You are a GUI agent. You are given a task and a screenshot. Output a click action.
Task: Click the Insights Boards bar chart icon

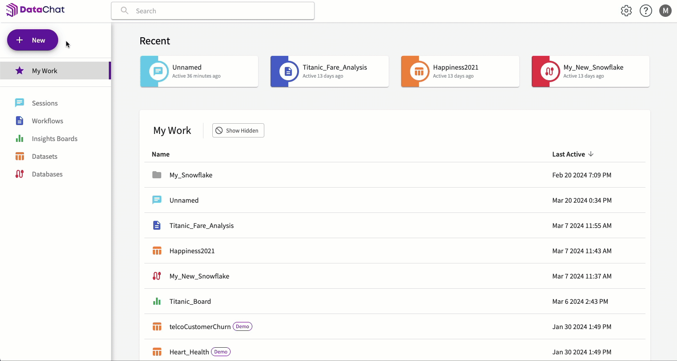[20, 138]
